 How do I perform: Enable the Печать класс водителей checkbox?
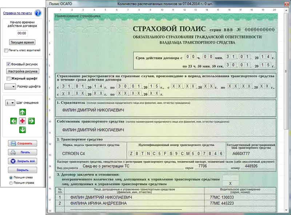coord(6,50)
